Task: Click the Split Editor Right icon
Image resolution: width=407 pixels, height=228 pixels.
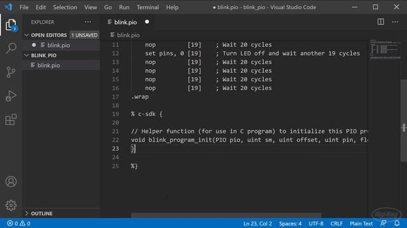Action: (380, 22)
